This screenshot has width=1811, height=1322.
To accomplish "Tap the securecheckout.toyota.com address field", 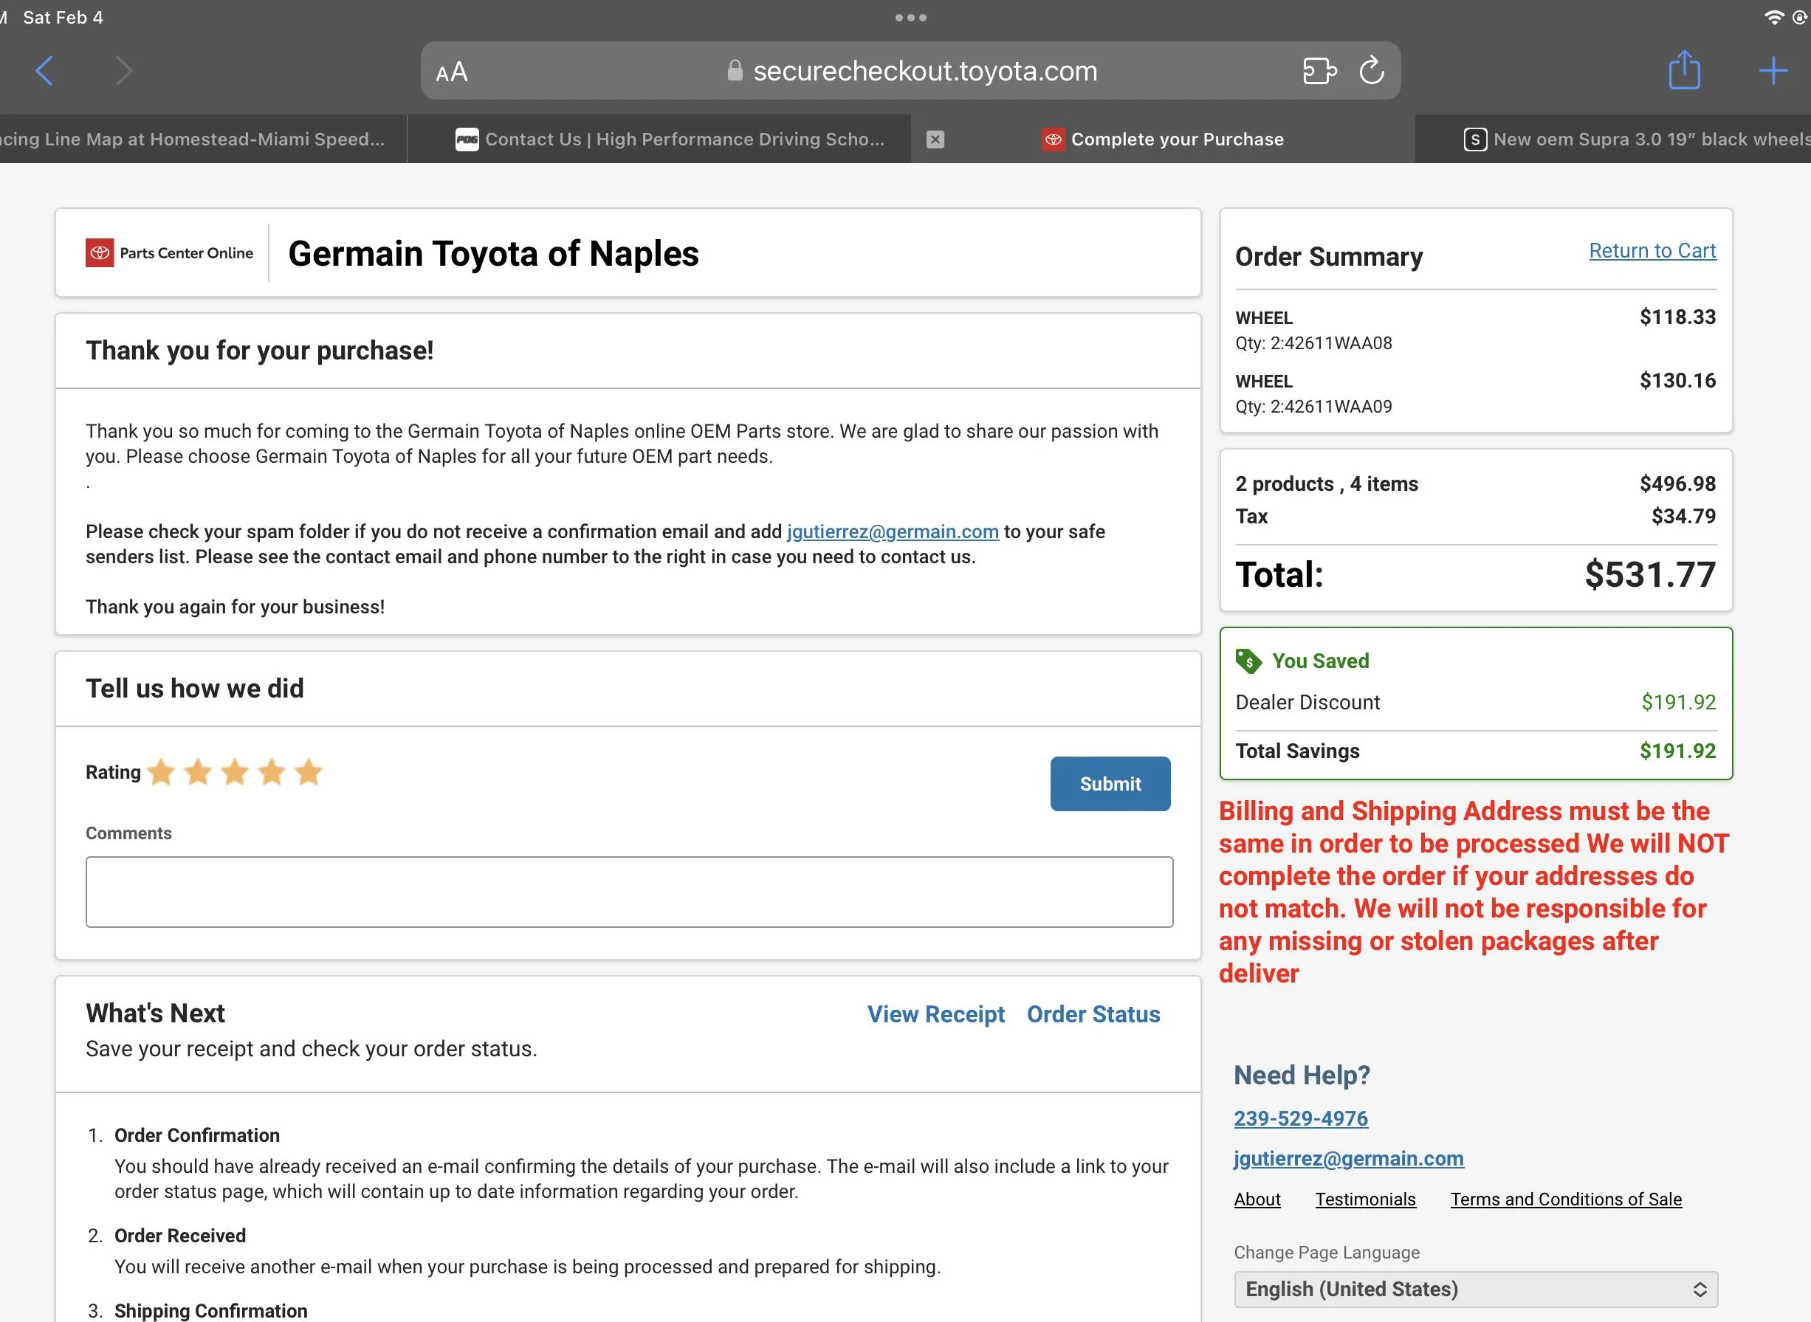I will click(911, 70).
